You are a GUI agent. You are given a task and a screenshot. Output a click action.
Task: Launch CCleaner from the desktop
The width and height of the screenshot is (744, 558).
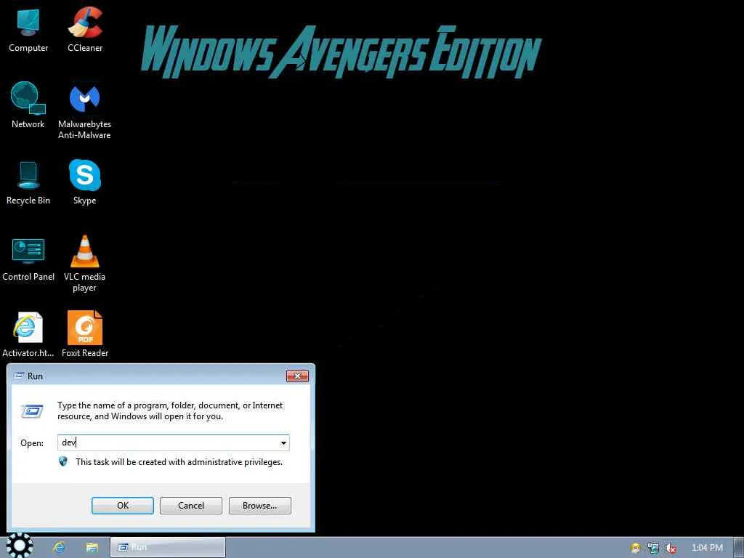point(85,29)
